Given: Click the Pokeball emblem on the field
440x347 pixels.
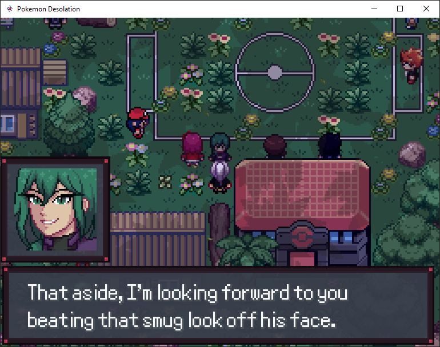Looking at the screenshot, I should 275,72.
